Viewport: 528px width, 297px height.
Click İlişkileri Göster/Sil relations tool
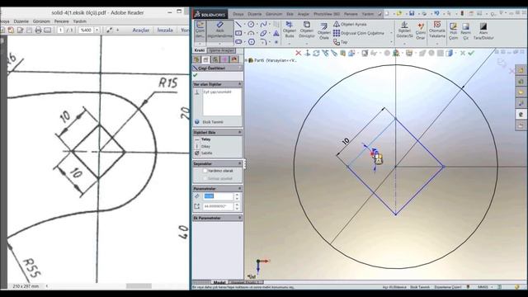pos(404,30)
